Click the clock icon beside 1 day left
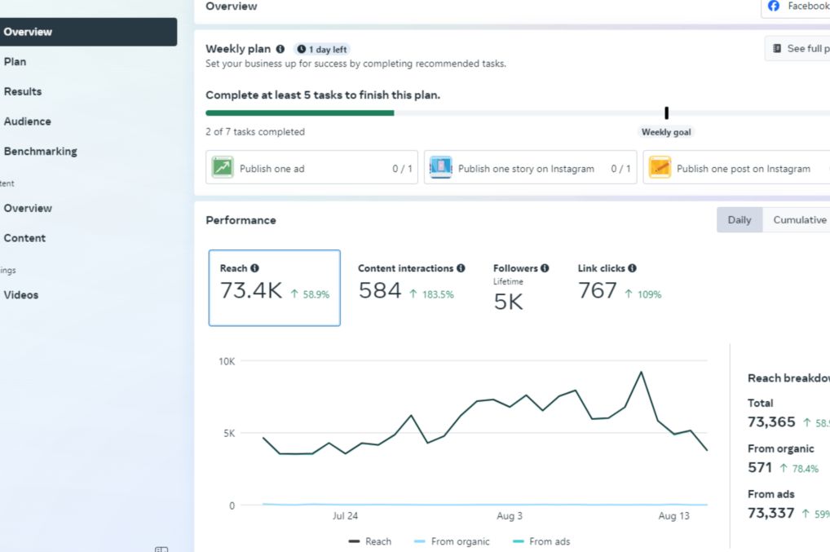 pos(301,49)
